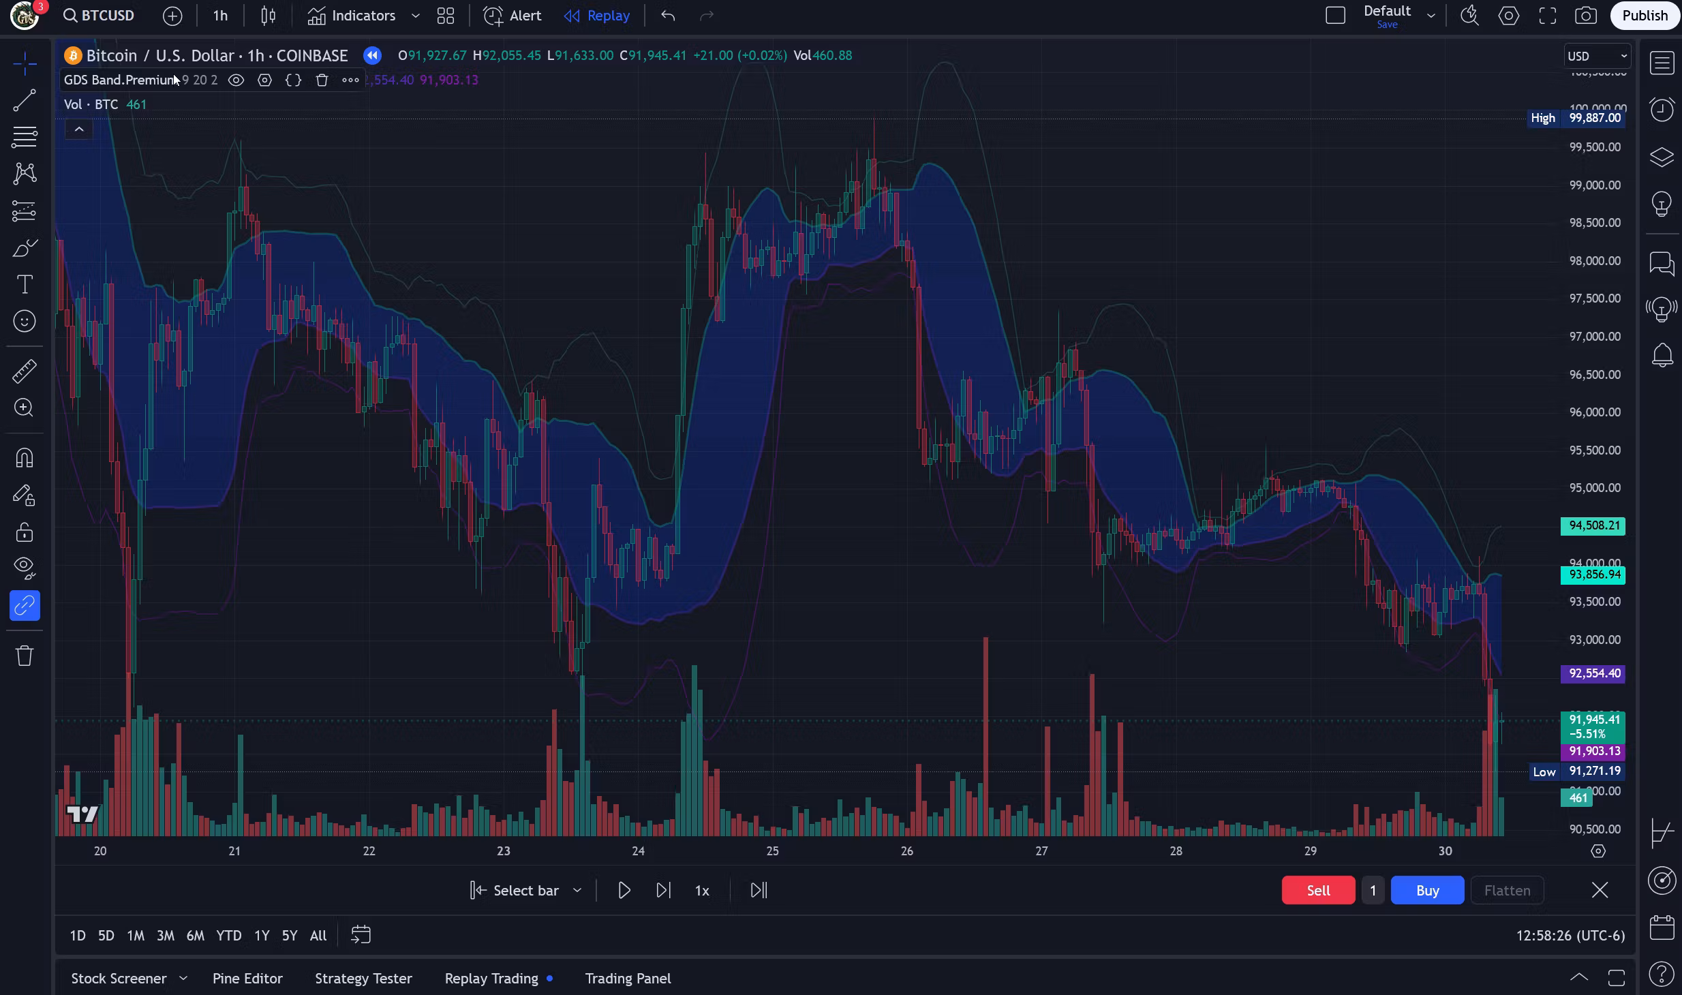This screenshot has width=1682, height=995.
Task: Open the ruler measure tool
Action: click(25, 371)
